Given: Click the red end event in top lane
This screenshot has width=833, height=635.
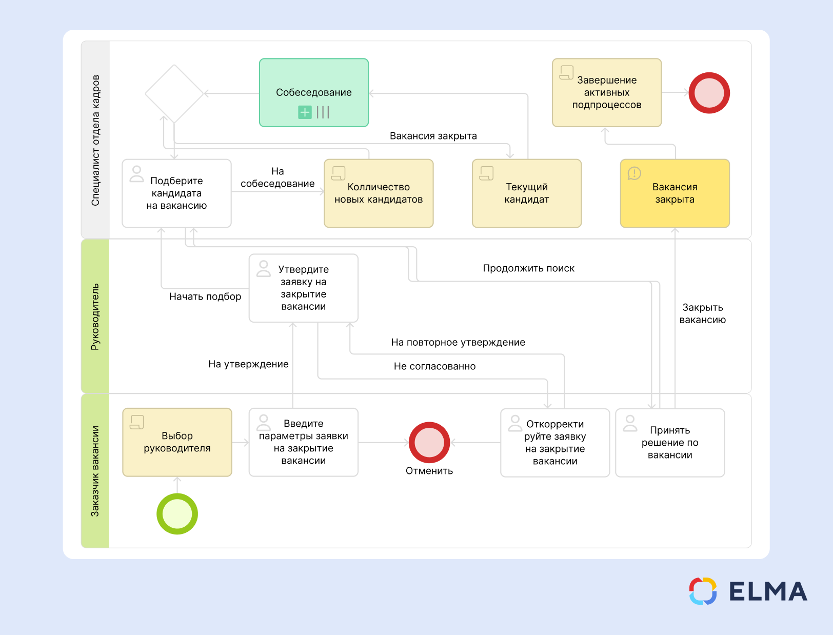Looking at the screenshot, I should click(709, 93).
